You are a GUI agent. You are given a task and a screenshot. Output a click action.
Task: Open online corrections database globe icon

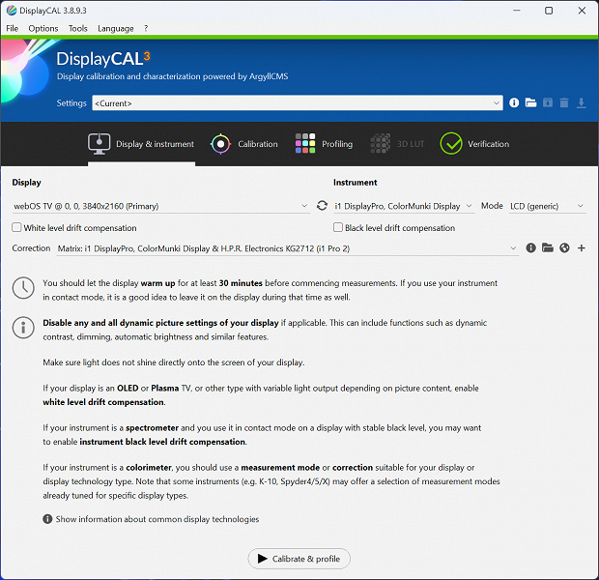click(x=564, y=247)
